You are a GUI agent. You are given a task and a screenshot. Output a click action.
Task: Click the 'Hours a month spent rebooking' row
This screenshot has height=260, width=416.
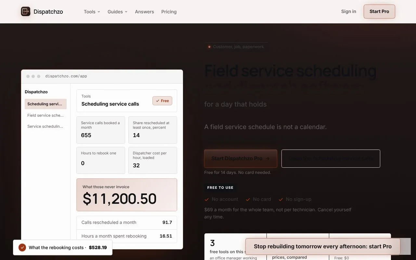pos(127,236)
